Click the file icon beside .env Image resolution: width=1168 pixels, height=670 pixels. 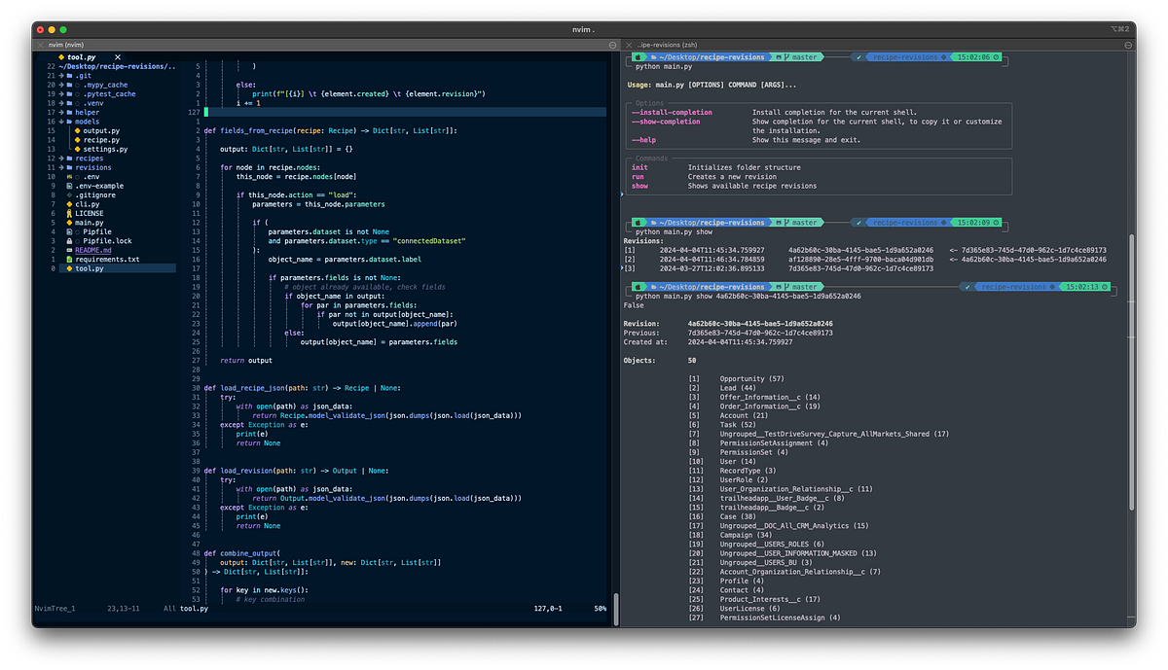[x=69, y=177]
